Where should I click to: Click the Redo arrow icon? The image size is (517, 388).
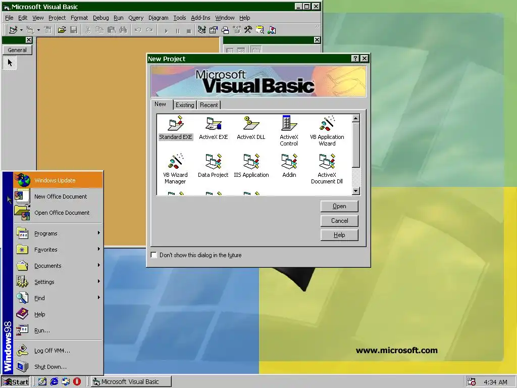[149, 30]
